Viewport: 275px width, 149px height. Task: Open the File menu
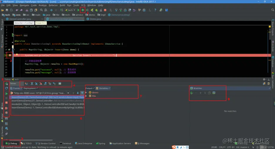tap(3, 5)
